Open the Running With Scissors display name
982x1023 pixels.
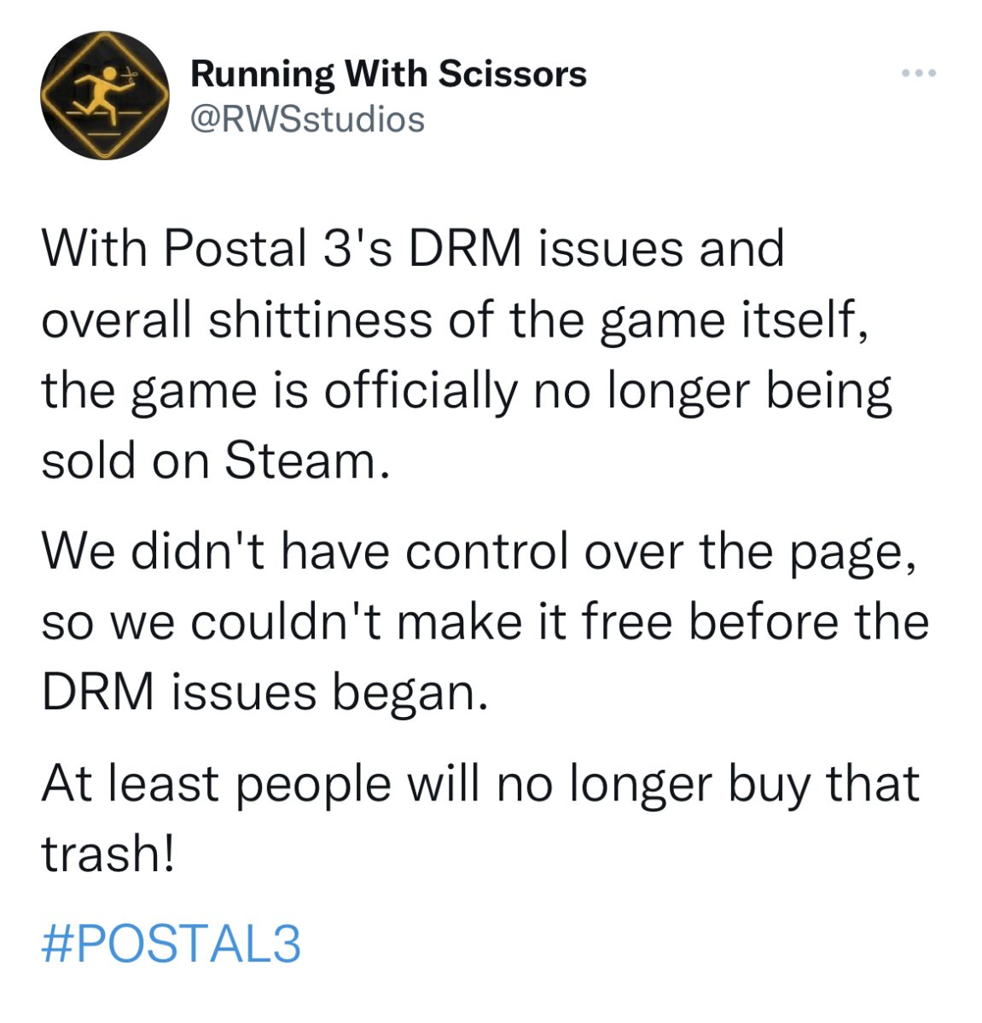[x=388, y=73]
